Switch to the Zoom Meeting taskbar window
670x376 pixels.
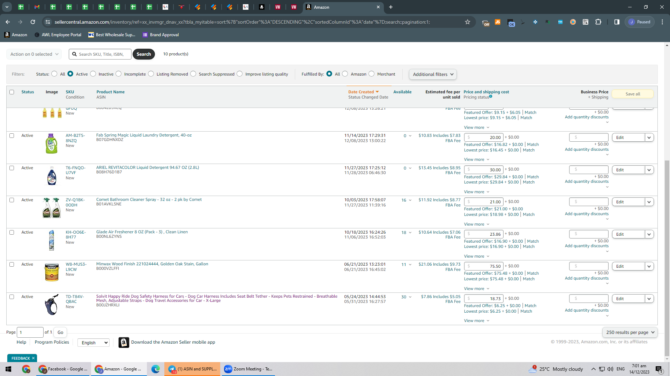(248, 369)
